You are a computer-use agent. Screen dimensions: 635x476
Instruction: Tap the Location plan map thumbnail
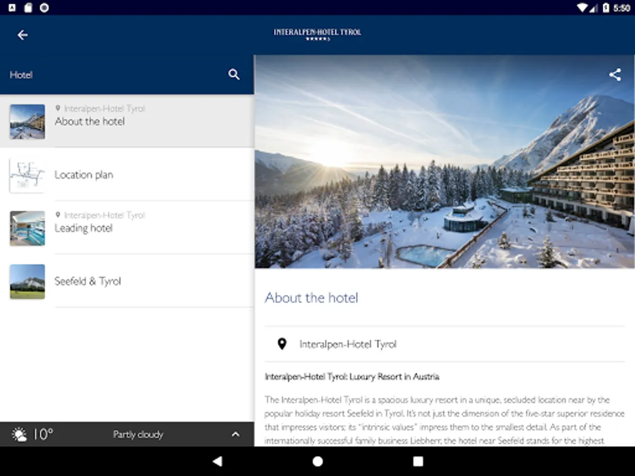click(28, 175)
